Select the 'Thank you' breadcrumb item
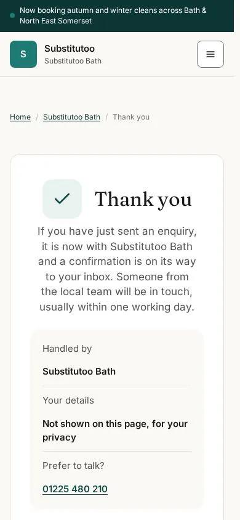The width and height of the screenshot is (240, 520). click(131, 117)
